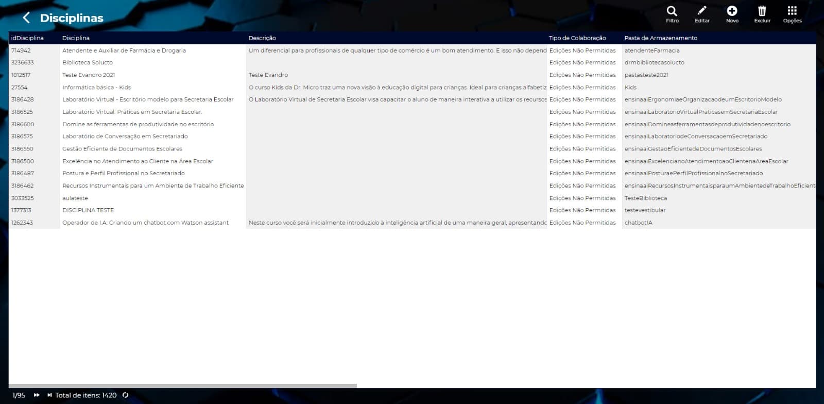Image resolution: width=824 pixels, height=404 pixels.
Task: Click id cell 3033525
Action: 23,198
